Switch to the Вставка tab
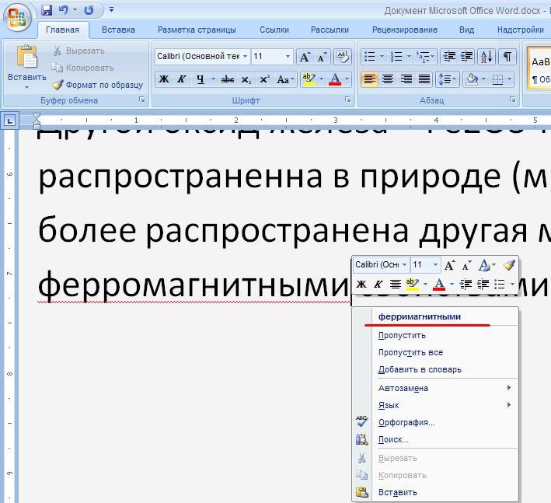This screenshot has width=551, height=503. point(118,30)
